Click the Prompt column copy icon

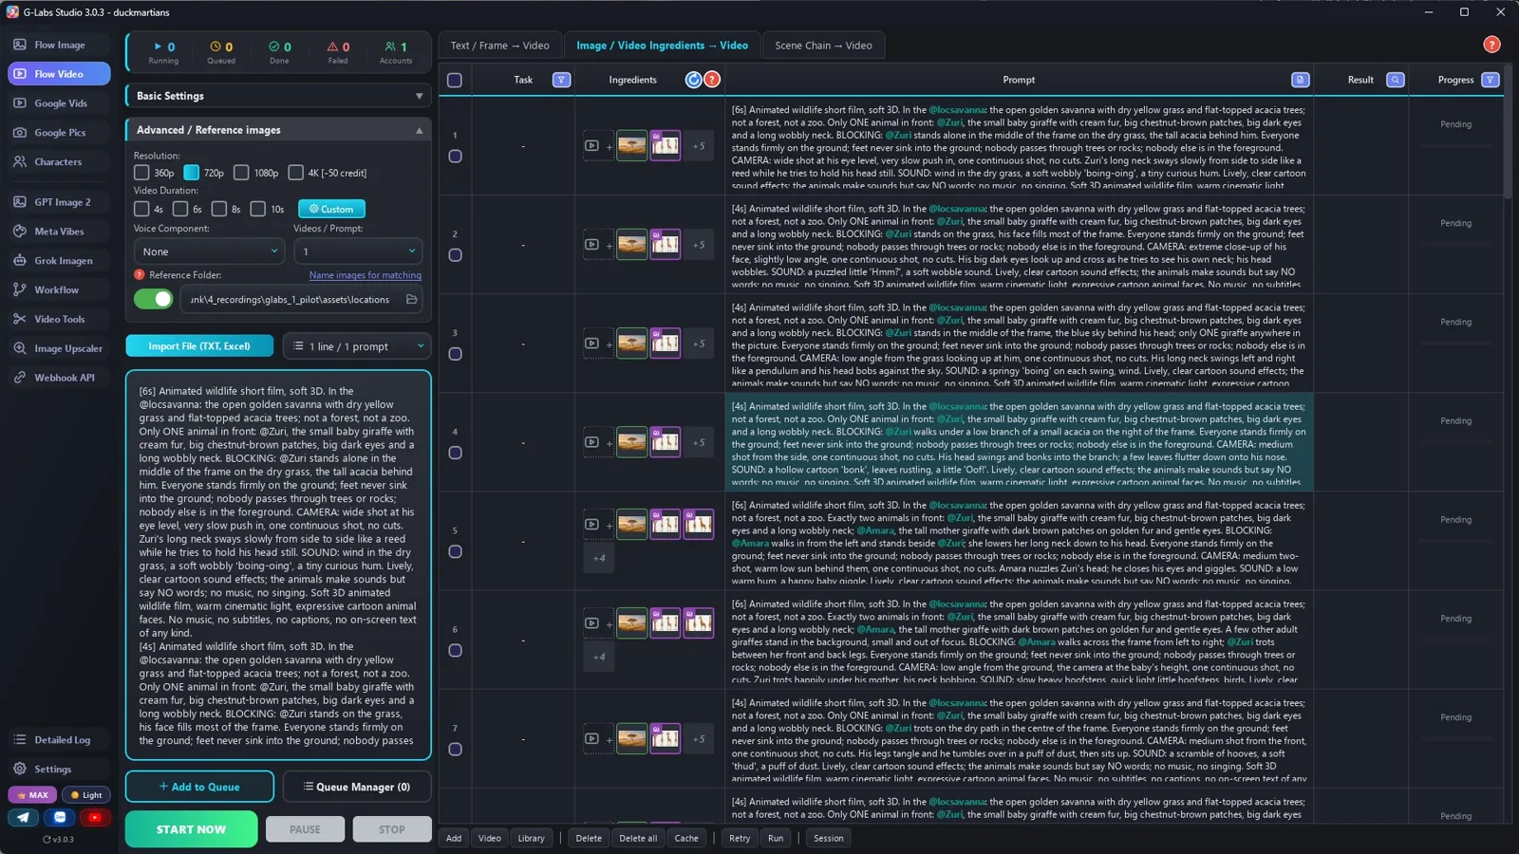[1300, 80]
